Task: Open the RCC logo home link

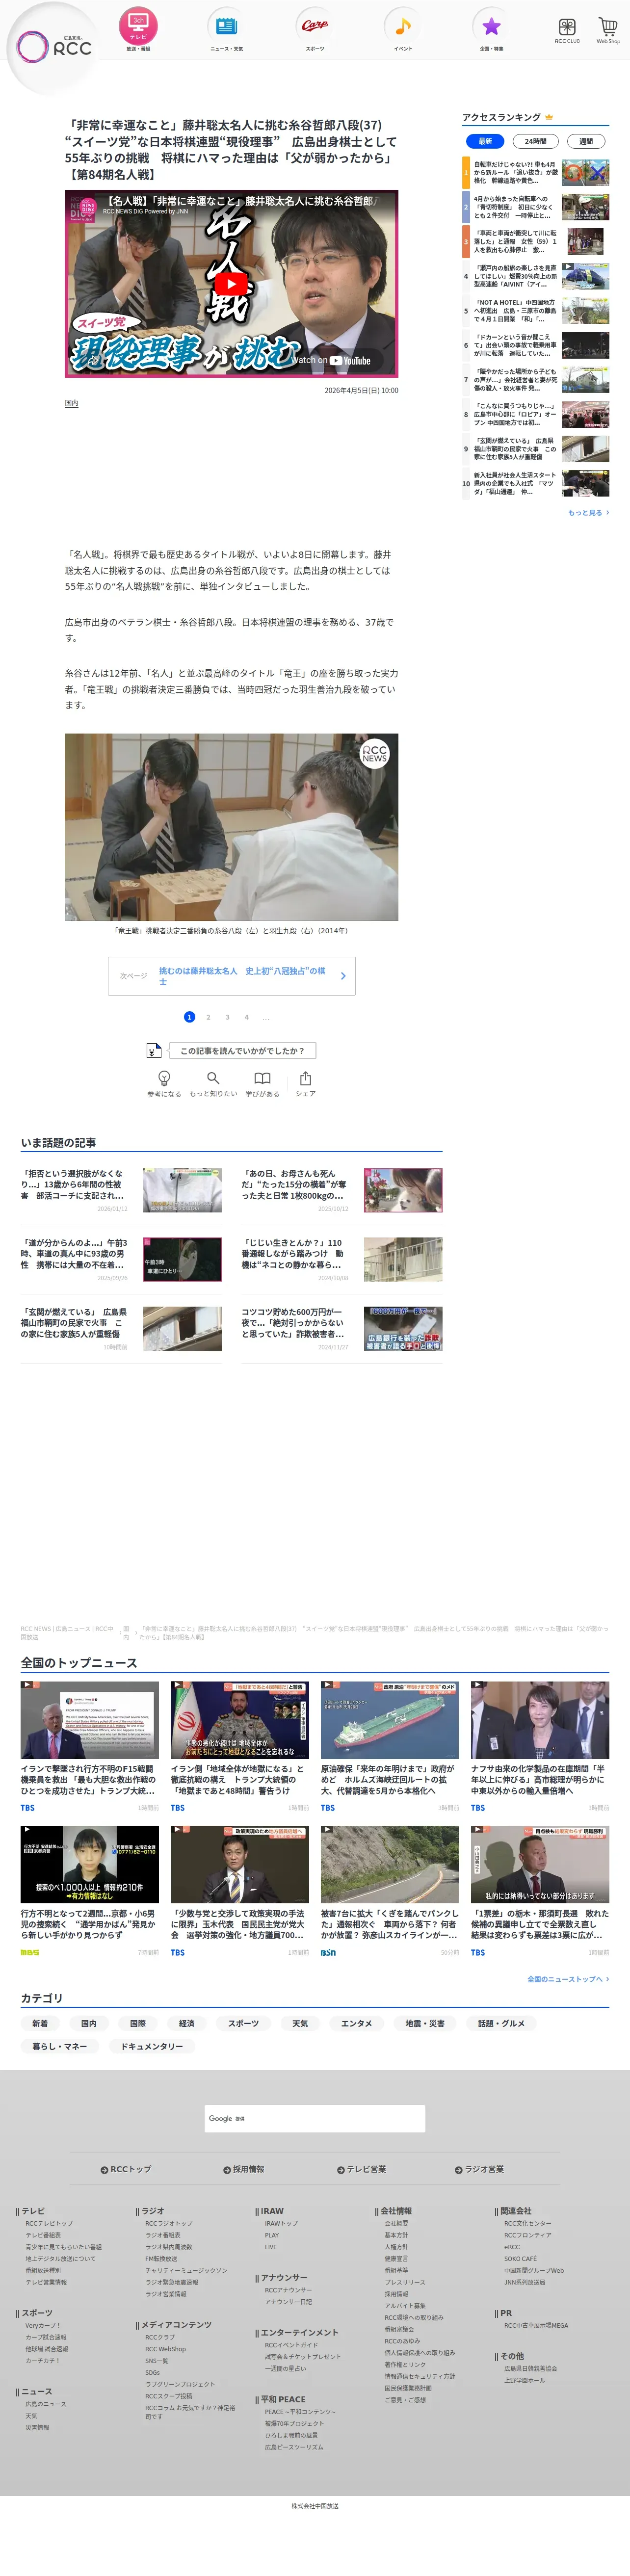Action: coord(54,46)
